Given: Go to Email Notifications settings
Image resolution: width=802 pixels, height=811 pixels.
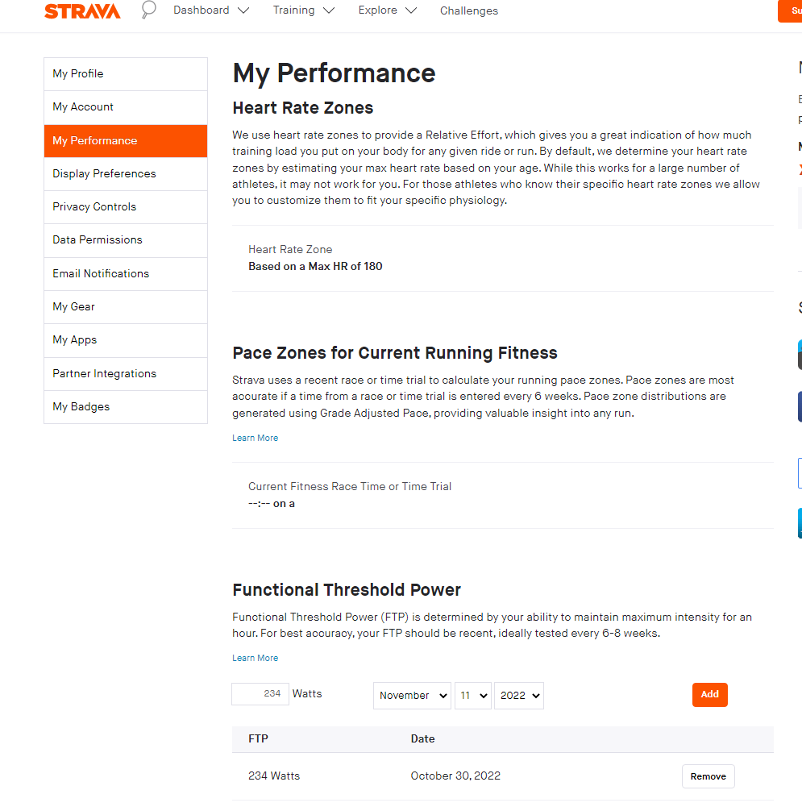Looking at the screenshot, I should pos(101,273).
